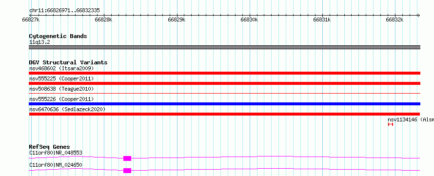Viewport: 434px width, 176px height.
Task: Click the small red nsv1134146 variant marker
Action: (x=391, y=124)
